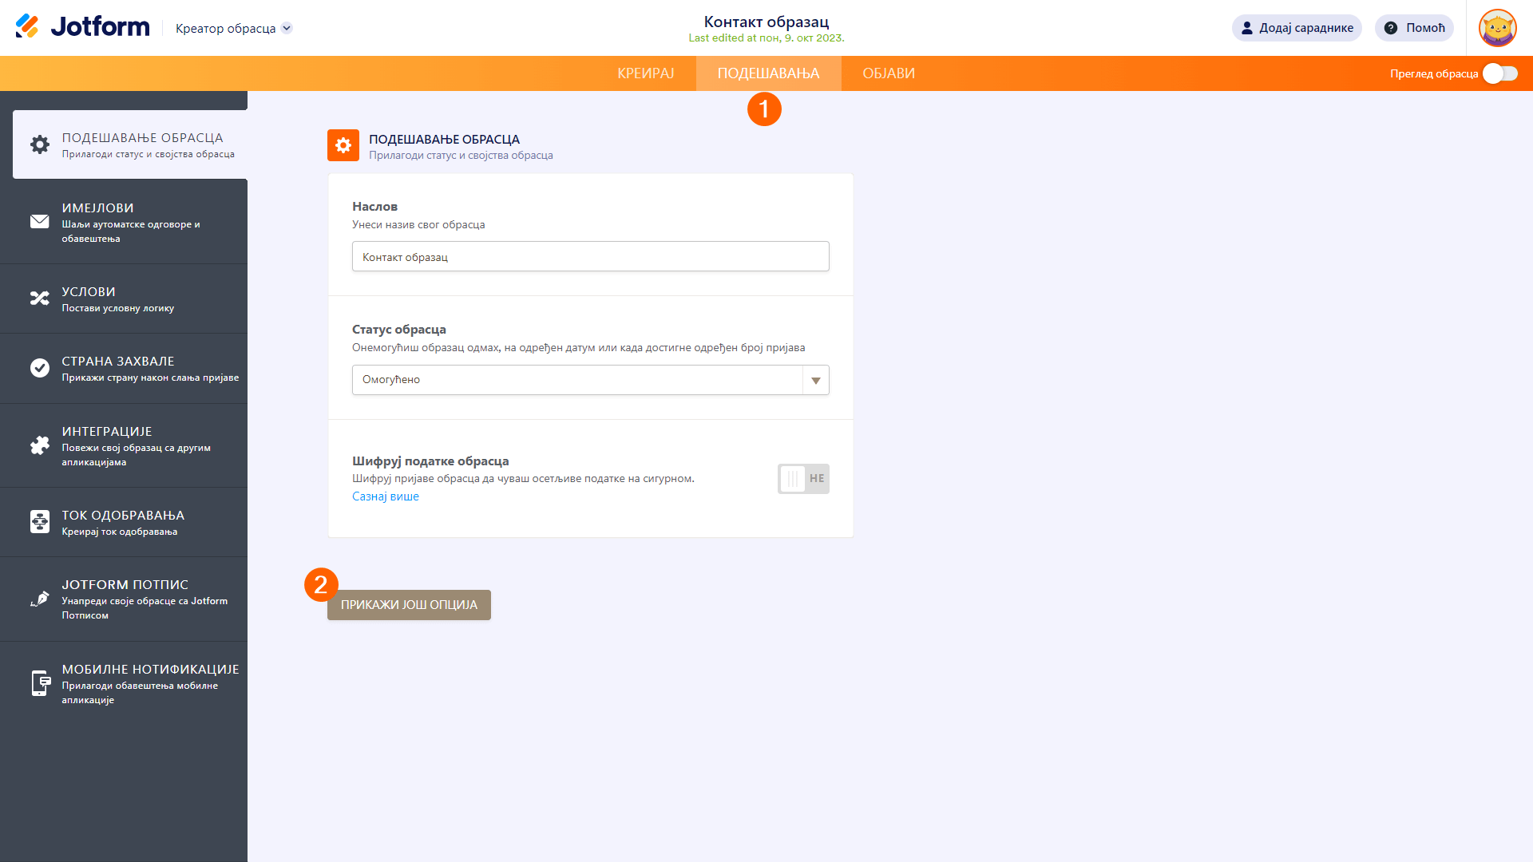This screenshot has height=862, width=1533.
Task: Click the Mobile Notifications phone icon
Action: [40, 683]
